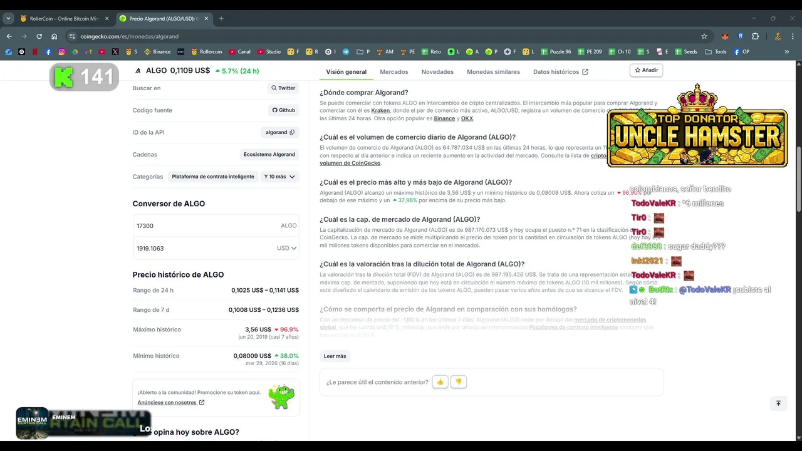Open the Github source code link
Image resolution: width=802 pixels, height=451 pixels.
[x=284, y=110]
